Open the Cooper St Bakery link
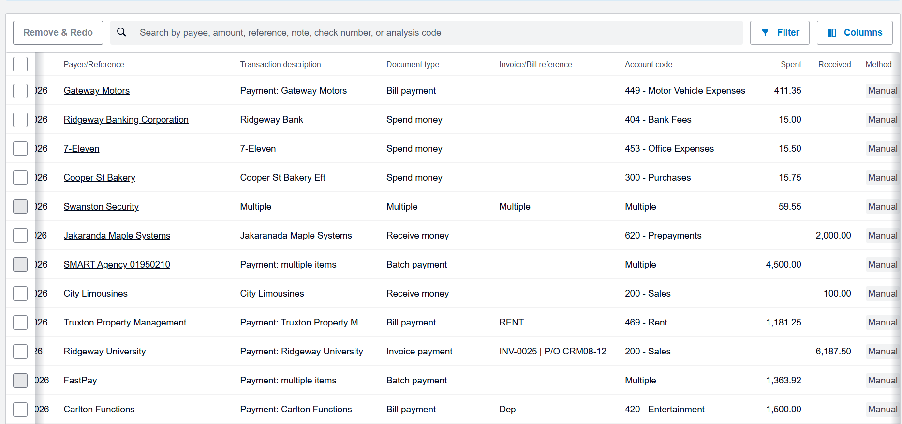 [x=100, y=177]
